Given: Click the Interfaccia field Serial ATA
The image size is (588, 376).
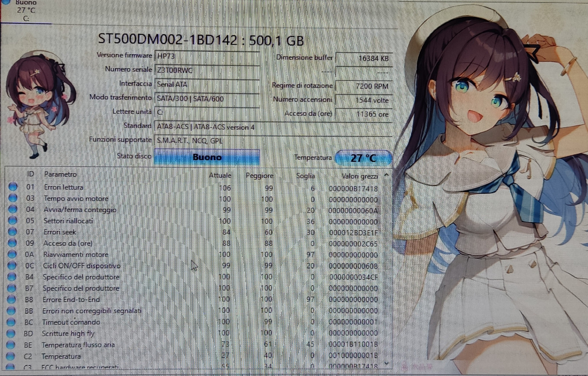Looking at the screenshot, I should pyautogui.click(x=207, y=84).
